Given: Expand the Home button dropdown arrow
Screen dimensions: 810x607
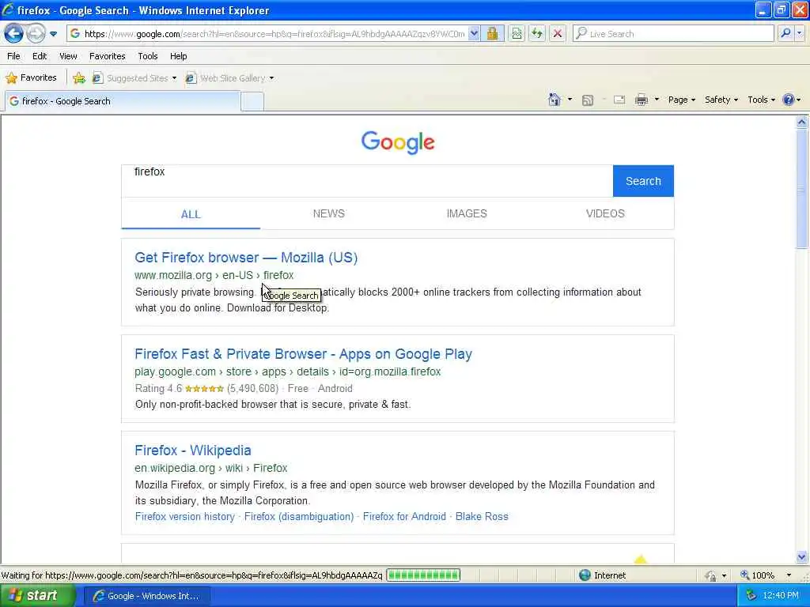Looking at the screenshot, I should pyautogui.click(x=570, y=100).
